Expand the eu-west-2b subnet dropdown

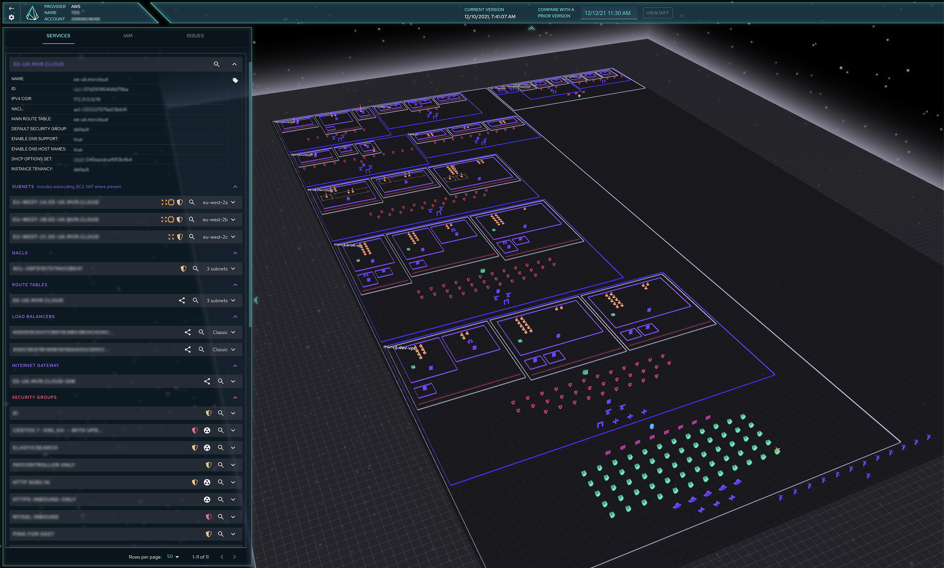click(x=233, y=220)
